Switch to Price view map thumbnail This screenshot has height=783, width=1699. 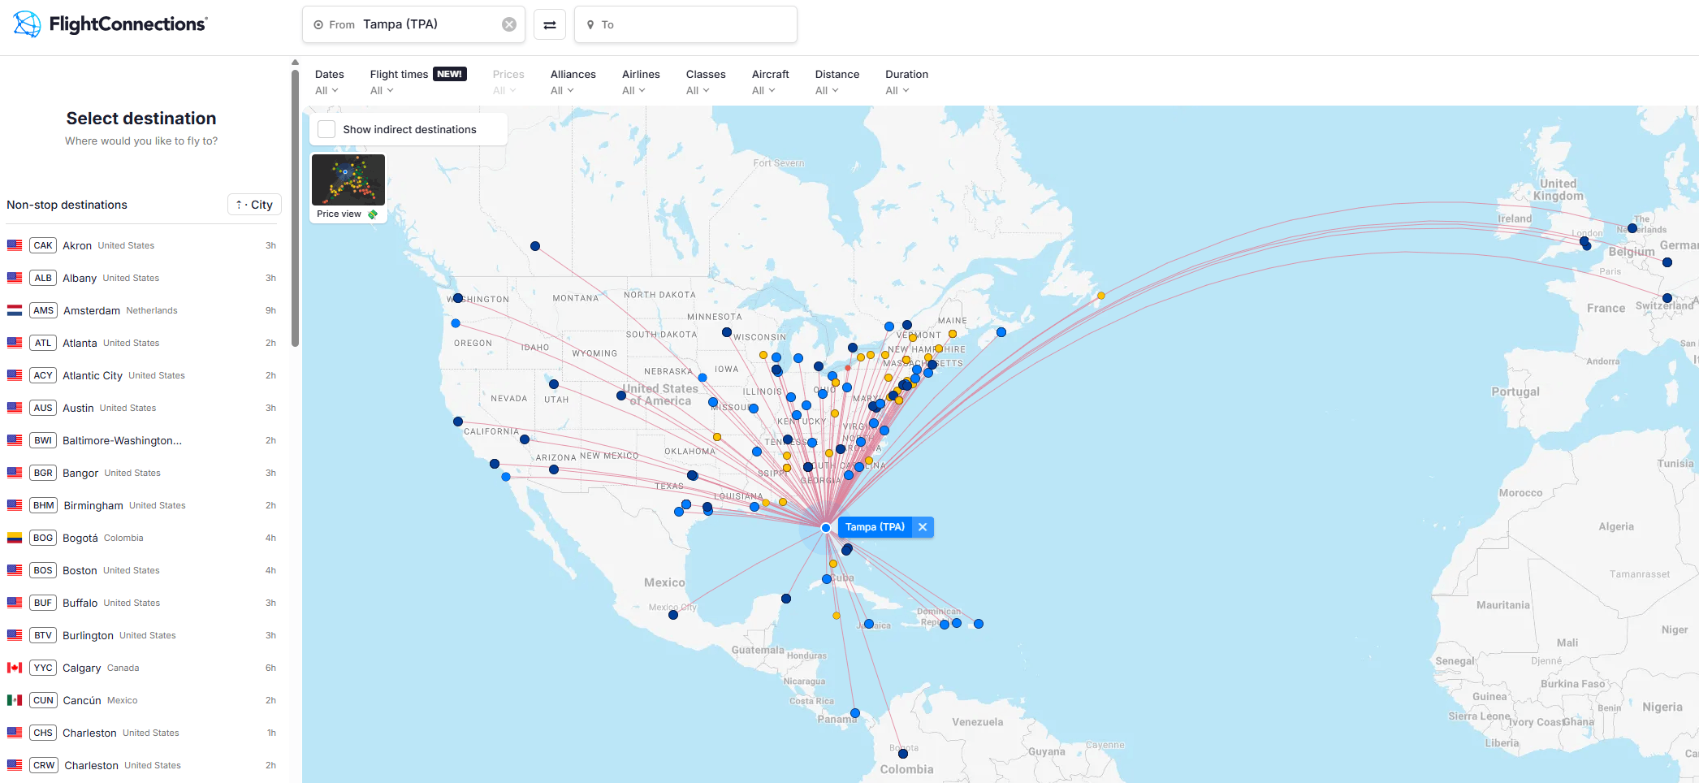(x=348, y=187)
